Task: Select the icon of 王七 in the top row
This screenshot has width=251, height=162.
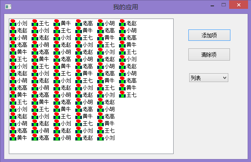Action: (x=35, y=23)
